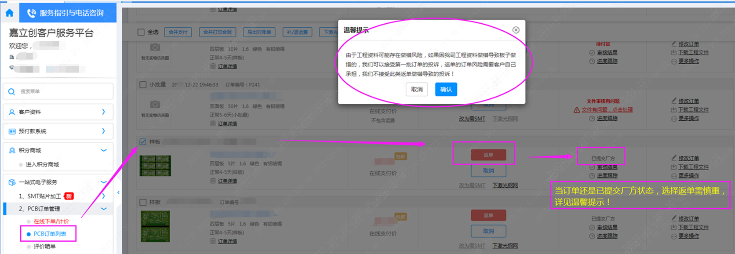Click 进度跟踪 clock icon in 待付款 order
The height and width of the screenshot is (254, 735).
tap(592, 61)
